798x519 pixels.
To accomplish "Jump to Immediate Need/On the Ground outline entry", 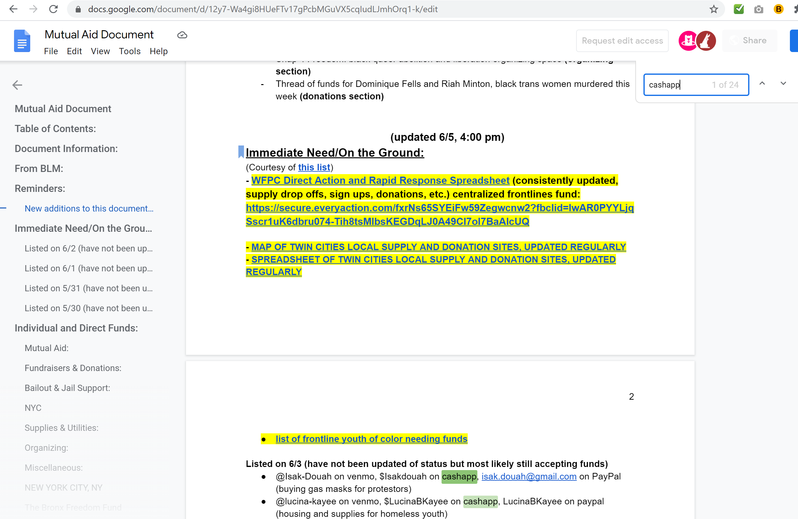I will tap(83, 228).
